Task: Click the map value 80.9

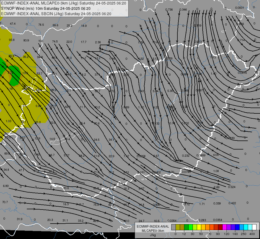Action: pos(26,40)
